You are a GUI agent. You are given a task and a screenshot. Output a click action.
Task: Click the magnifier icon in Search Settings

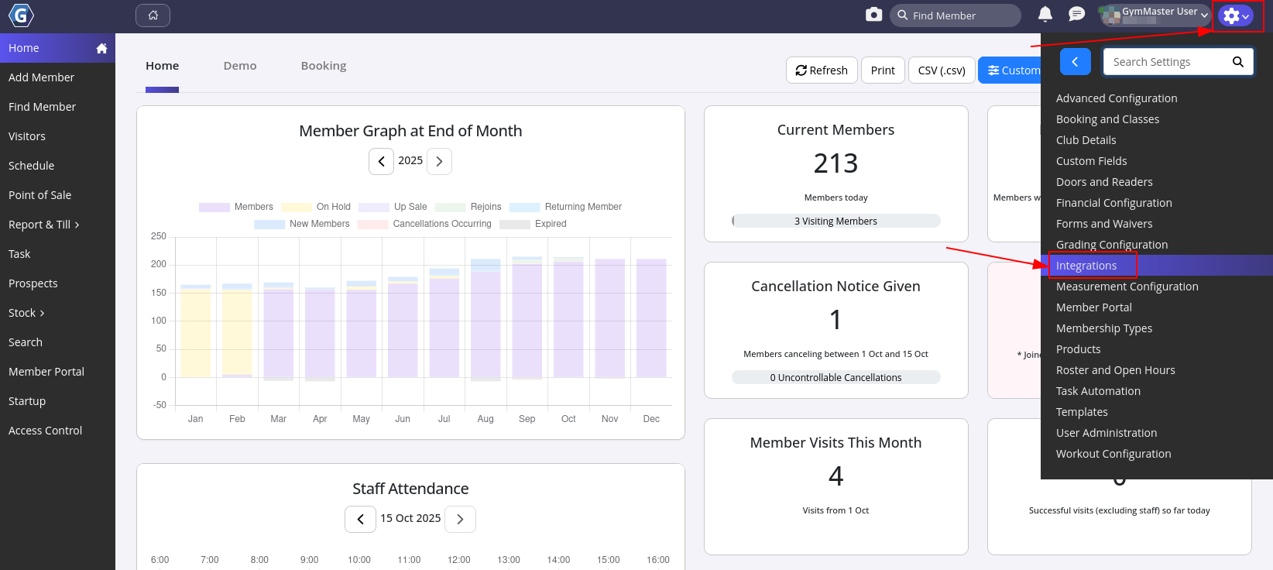(1237, 62)
